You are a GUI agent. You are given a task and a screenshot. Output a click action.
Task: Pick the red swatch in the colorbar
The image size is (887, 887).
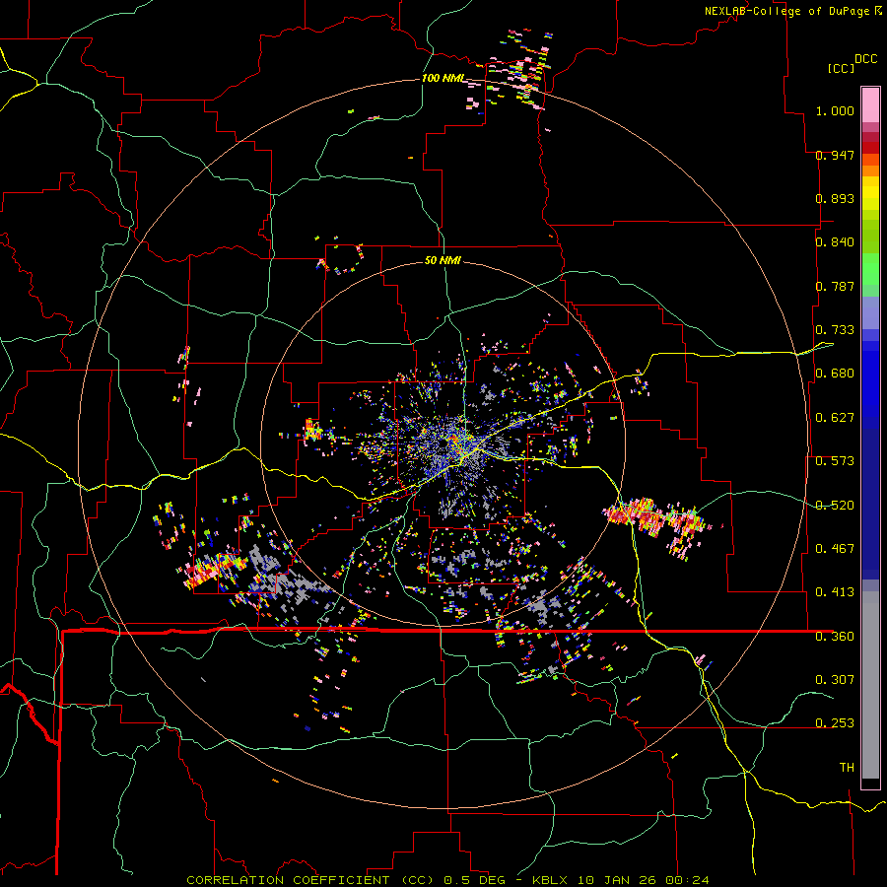[x=870, y=148]
